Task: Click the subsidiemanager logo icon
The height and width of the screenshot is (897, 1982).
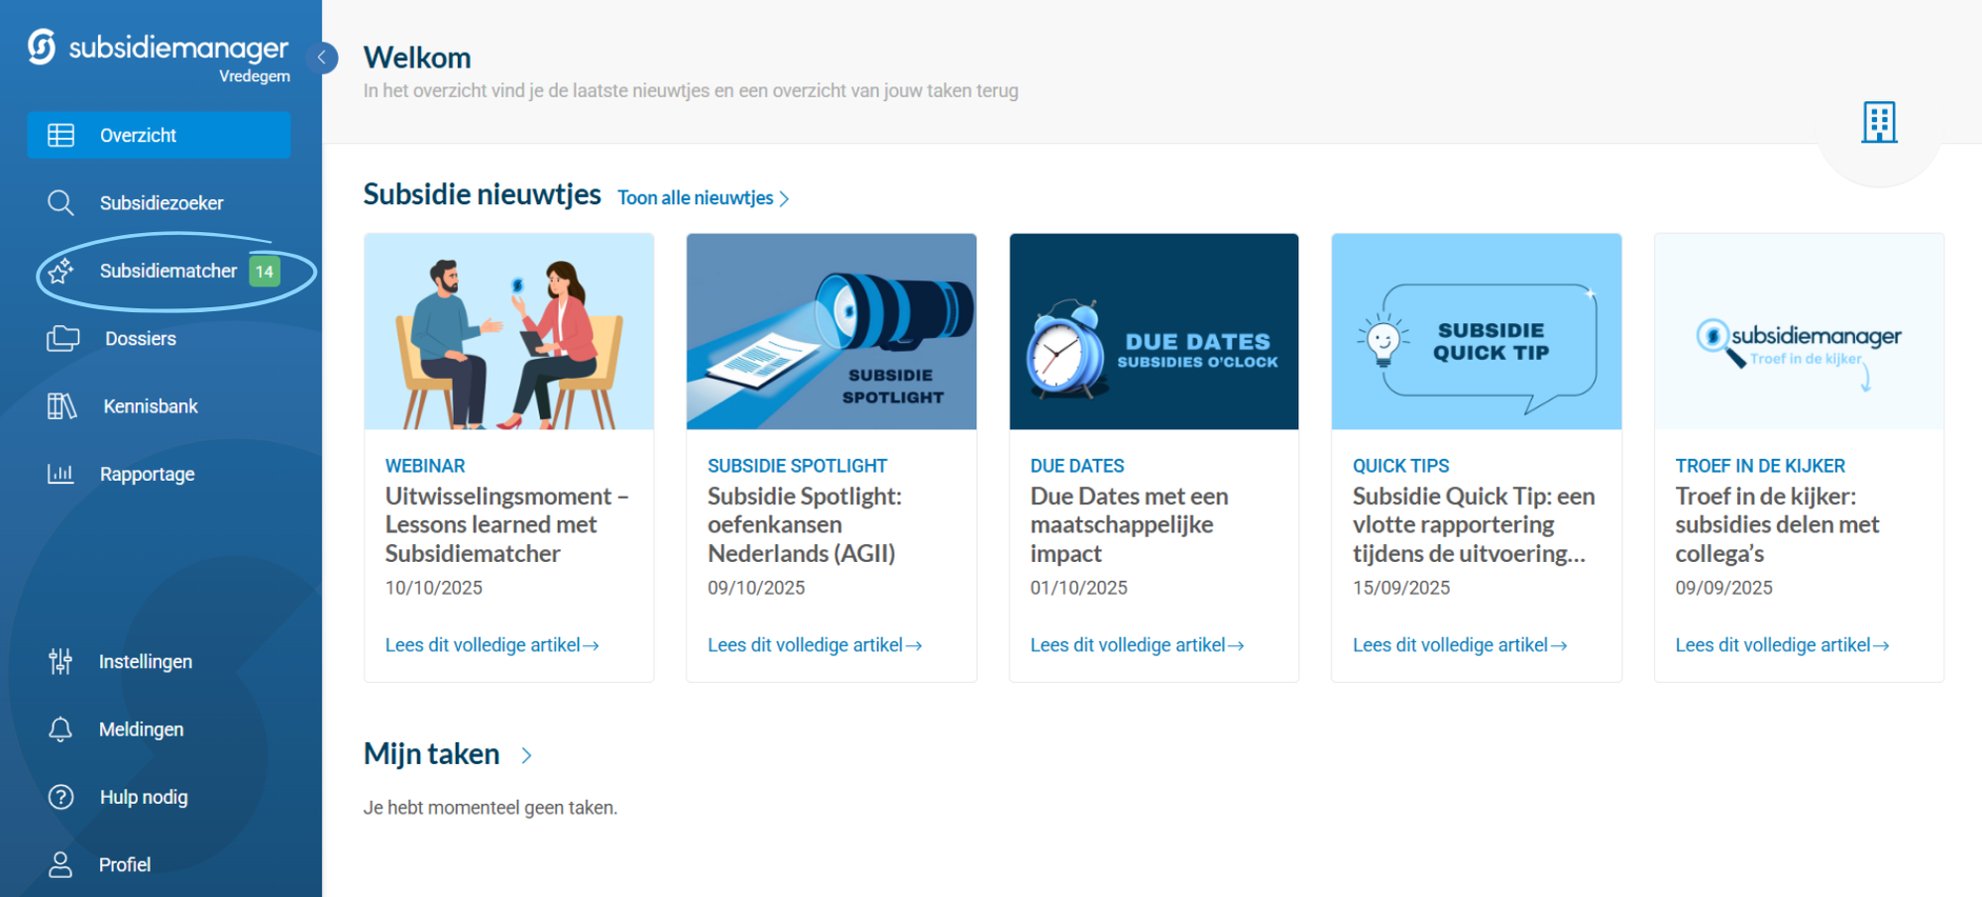Action: pos(42,47)
